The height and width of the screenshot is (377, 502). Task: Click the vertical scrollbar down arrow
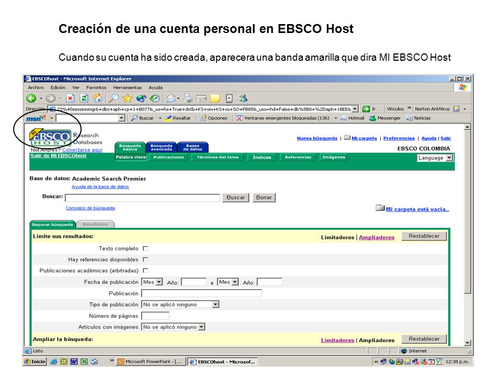[467, 342]
